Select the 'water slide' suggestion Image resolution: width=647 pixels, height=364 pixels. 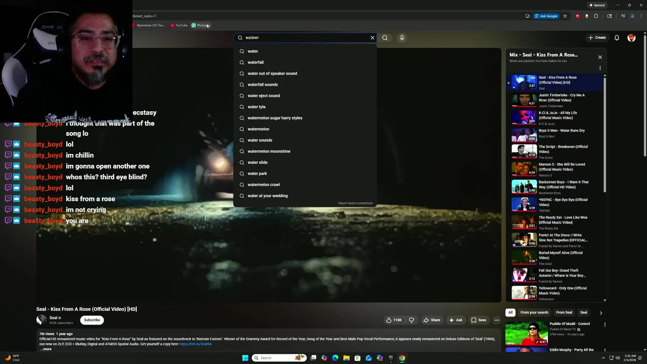click(x=305, y=162)
